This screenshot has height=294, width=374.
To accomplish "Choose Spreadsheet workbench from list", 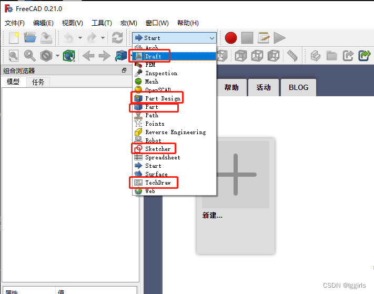I will 174,157.
